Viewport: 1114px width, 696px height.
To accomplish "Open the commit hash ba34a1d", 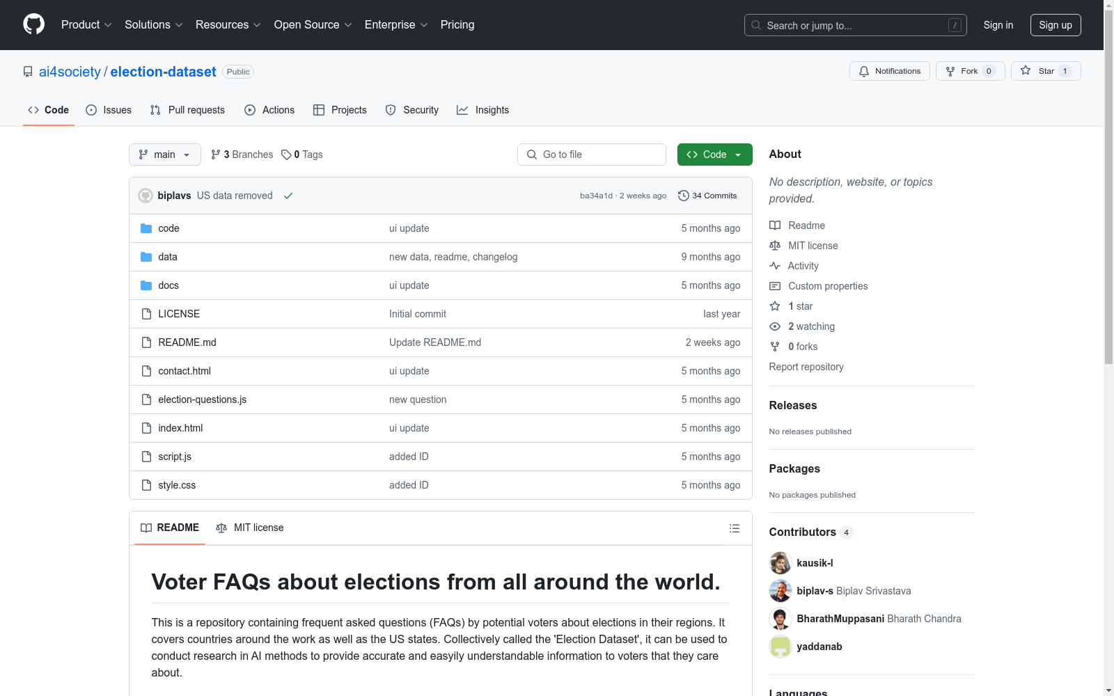I will (x=596, y=196).
